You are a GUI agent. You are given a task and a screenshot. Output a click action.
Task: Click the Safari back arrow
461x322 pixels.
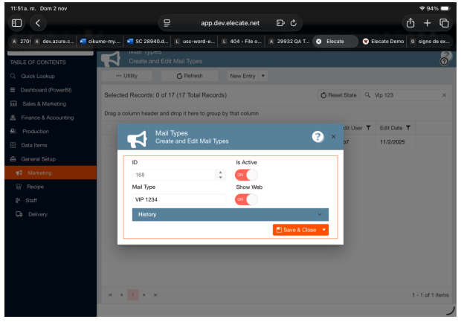click(x=38, y=23)
